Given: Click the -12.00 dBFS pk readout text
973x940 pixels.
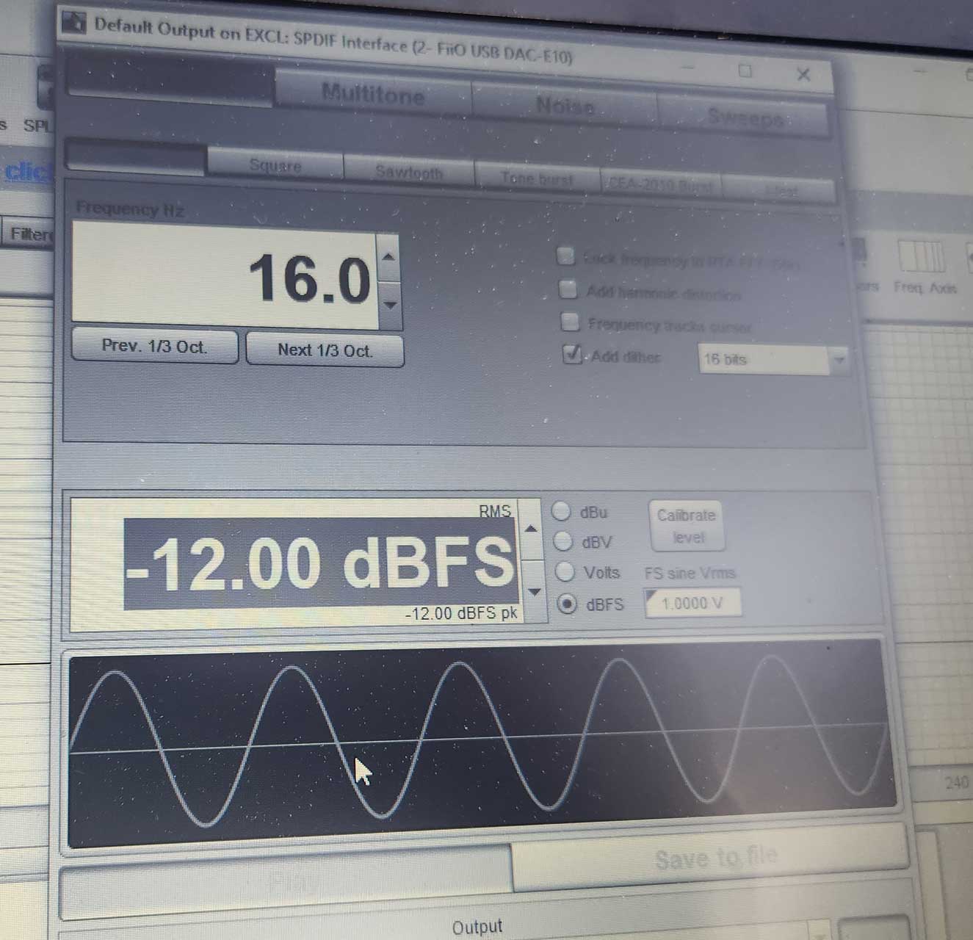Looking at the screenshot, I should coord(462,614).
